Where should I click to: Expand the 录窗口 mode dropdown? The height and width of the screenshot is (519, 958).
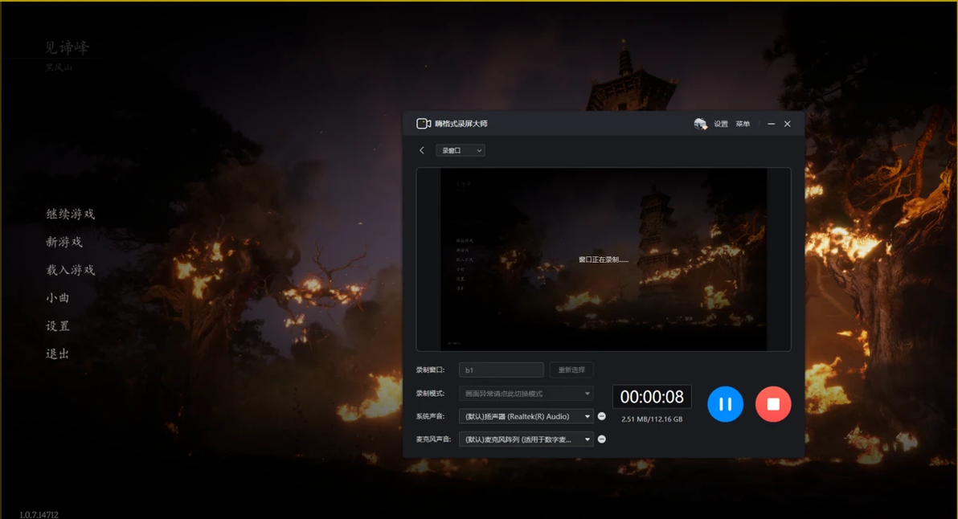point(460,150)
